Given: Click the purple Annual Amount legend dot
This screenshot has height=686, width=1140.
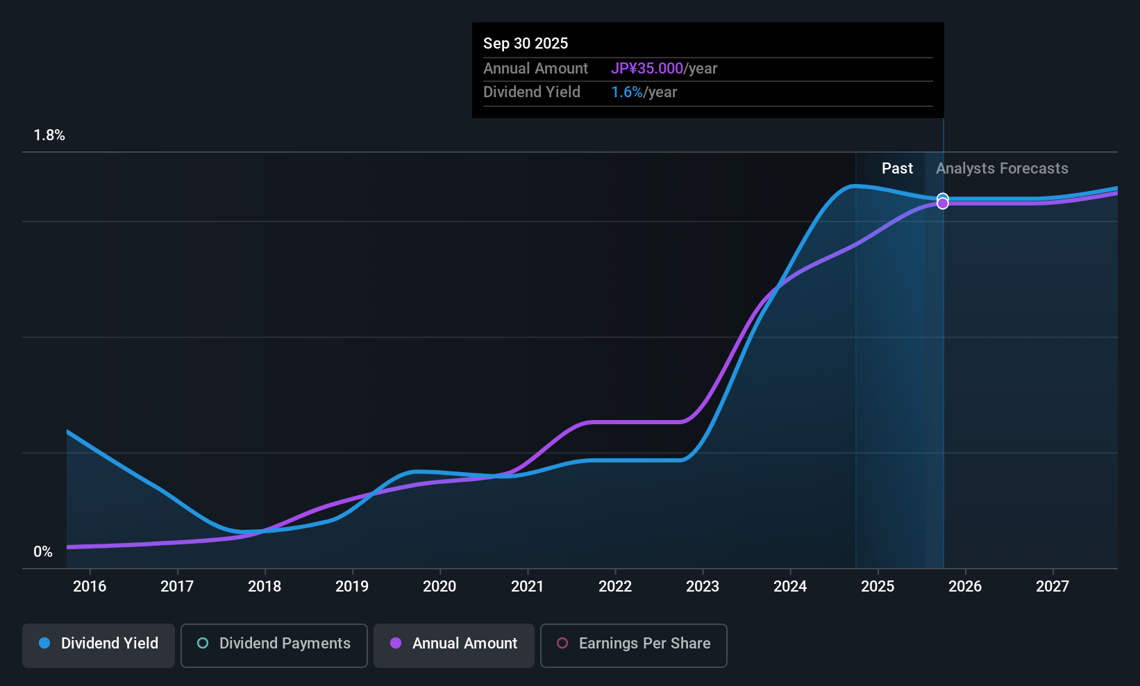Looking at the screenshot, I should tap(396, 643).
